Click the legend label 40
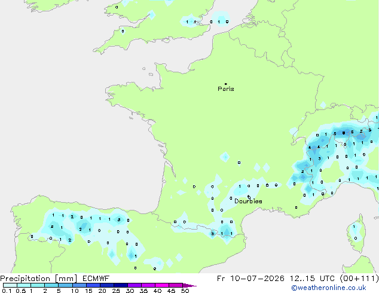This screenshot has width=379, height=293. tap(157, 291)
